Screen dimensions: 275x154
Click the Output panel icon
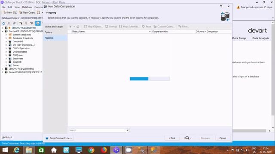click(x=3, y=137)
